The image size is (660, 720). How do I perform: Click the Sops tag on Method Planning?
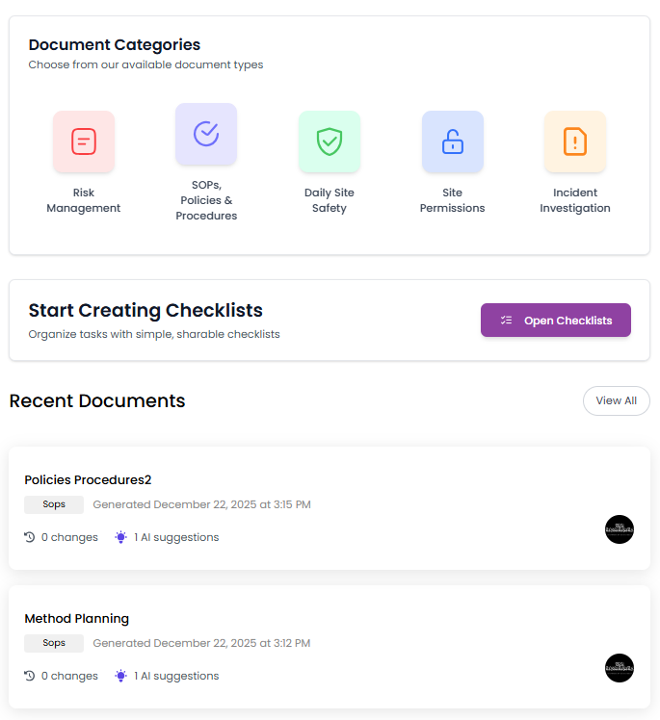pyautogui.click(x=54, y=643)
